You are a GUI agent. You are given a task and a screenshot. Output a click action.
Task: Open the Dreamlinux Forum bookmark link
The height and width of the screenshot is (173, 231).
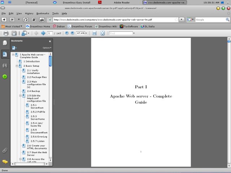(80, 26)
